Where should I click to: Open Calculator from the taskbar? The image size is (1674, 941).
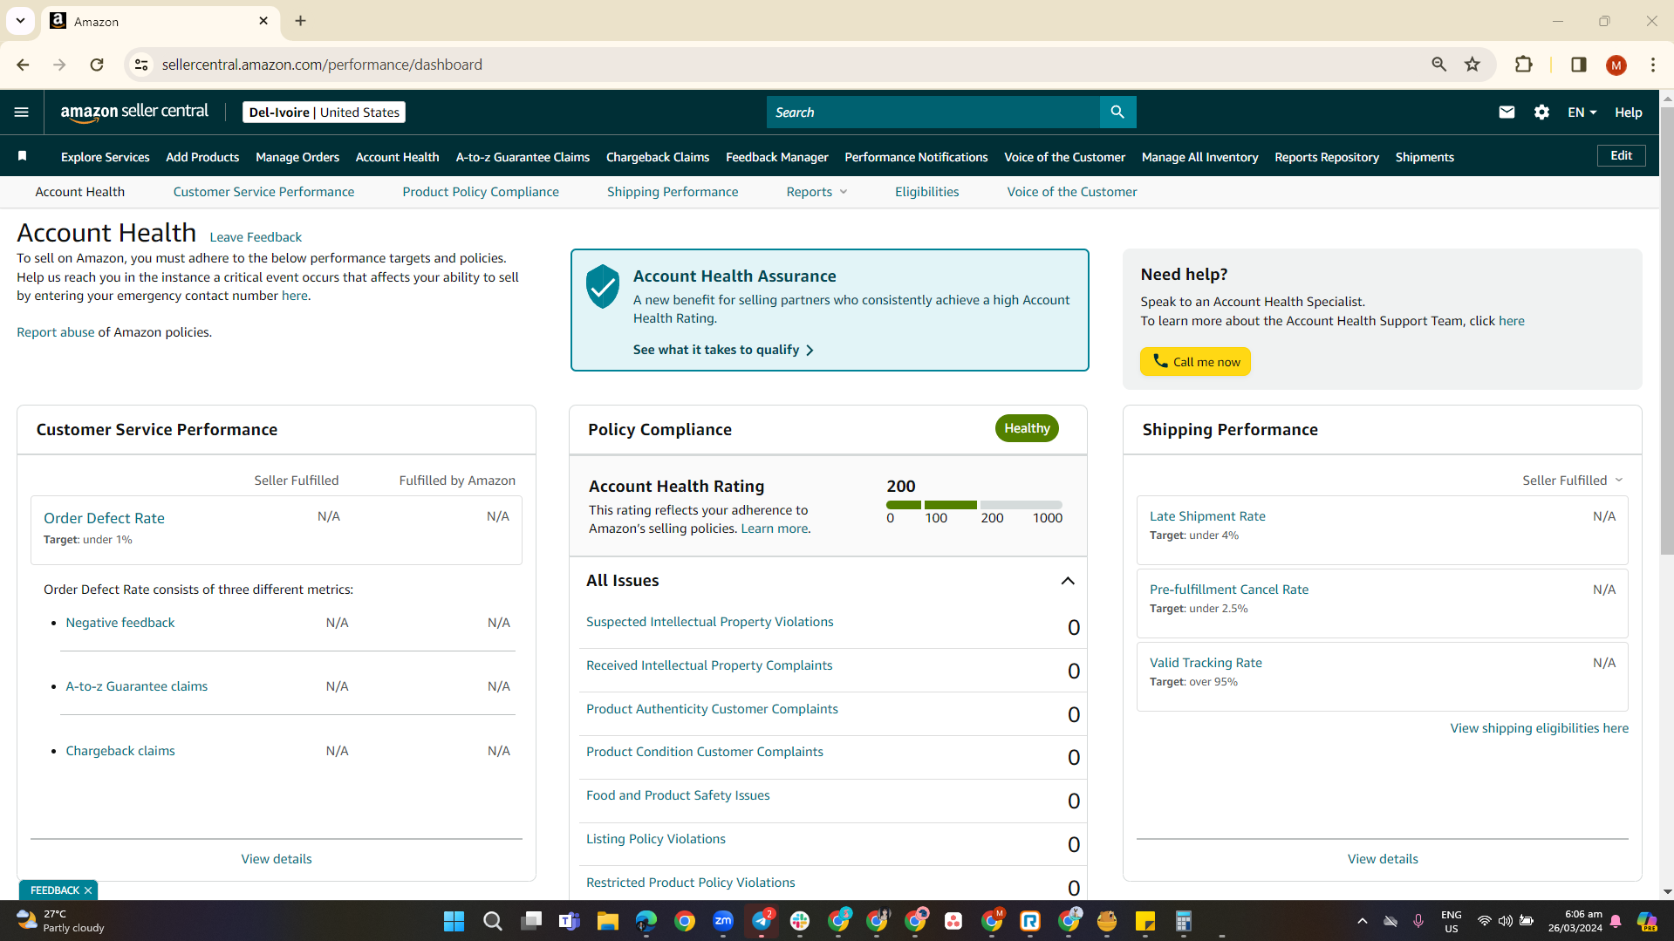[1184, 921]
